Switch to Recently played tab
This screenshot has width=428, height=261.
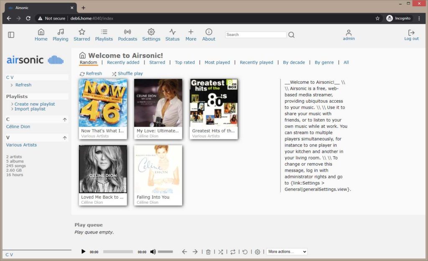click(x=257, y=63)
